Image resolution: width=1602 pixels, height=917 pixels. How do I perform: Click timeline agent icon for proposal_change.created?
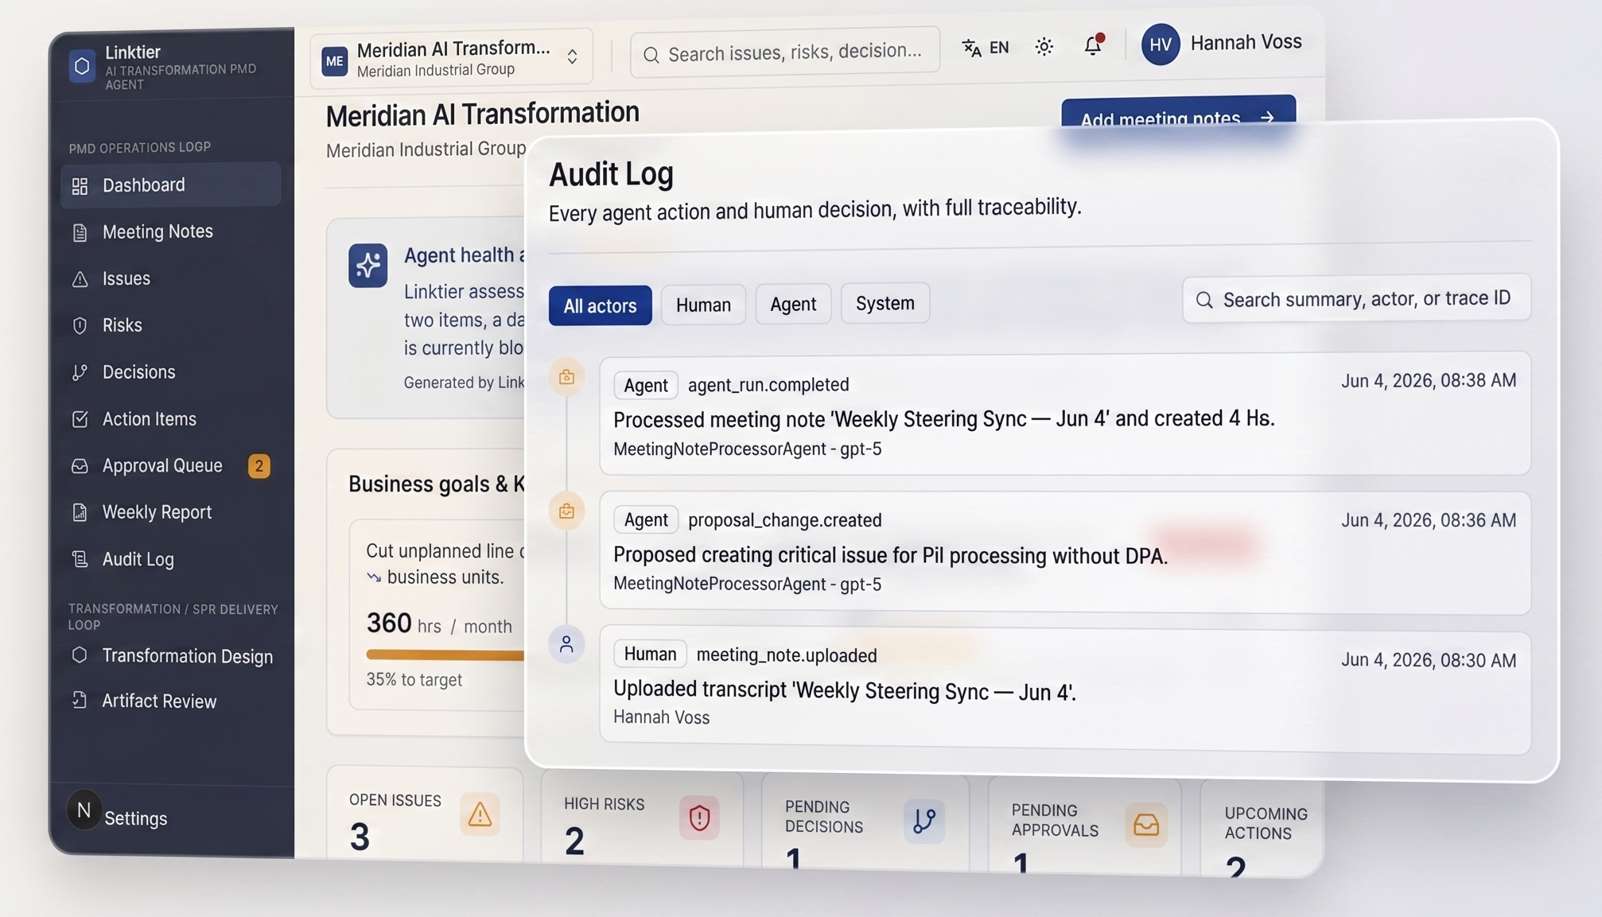(x=566, y=511)
